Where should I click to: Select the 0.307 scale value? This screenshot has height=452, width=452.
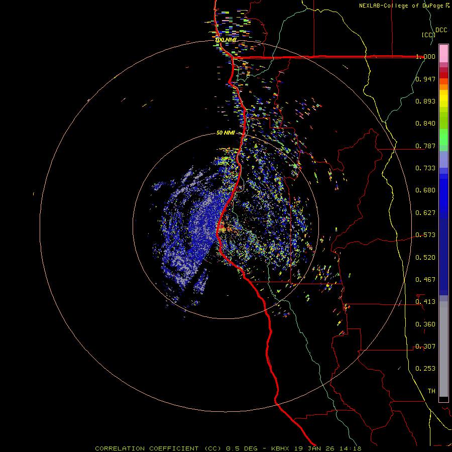pyautogui.click(x=425, y=347)
